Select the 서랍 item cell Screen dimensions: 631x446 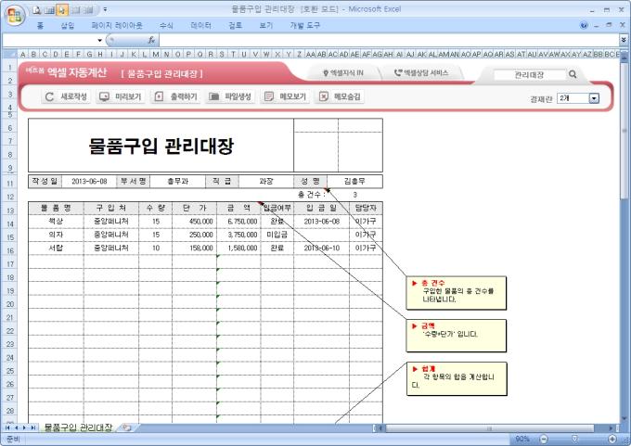(56, 248)
